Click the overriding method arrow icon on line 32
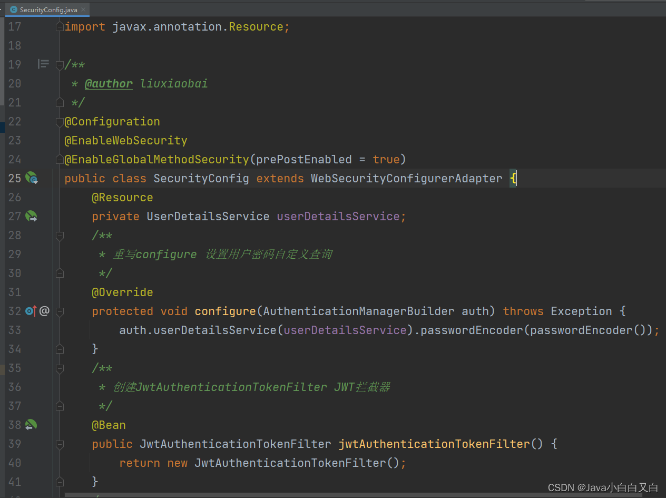 pyautogui.click(x=30, y=310)
